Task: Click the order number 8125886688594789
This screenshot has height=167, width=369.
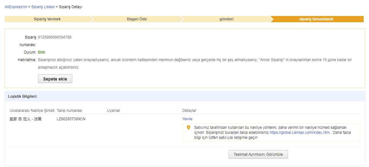Action: pos(55,37)
